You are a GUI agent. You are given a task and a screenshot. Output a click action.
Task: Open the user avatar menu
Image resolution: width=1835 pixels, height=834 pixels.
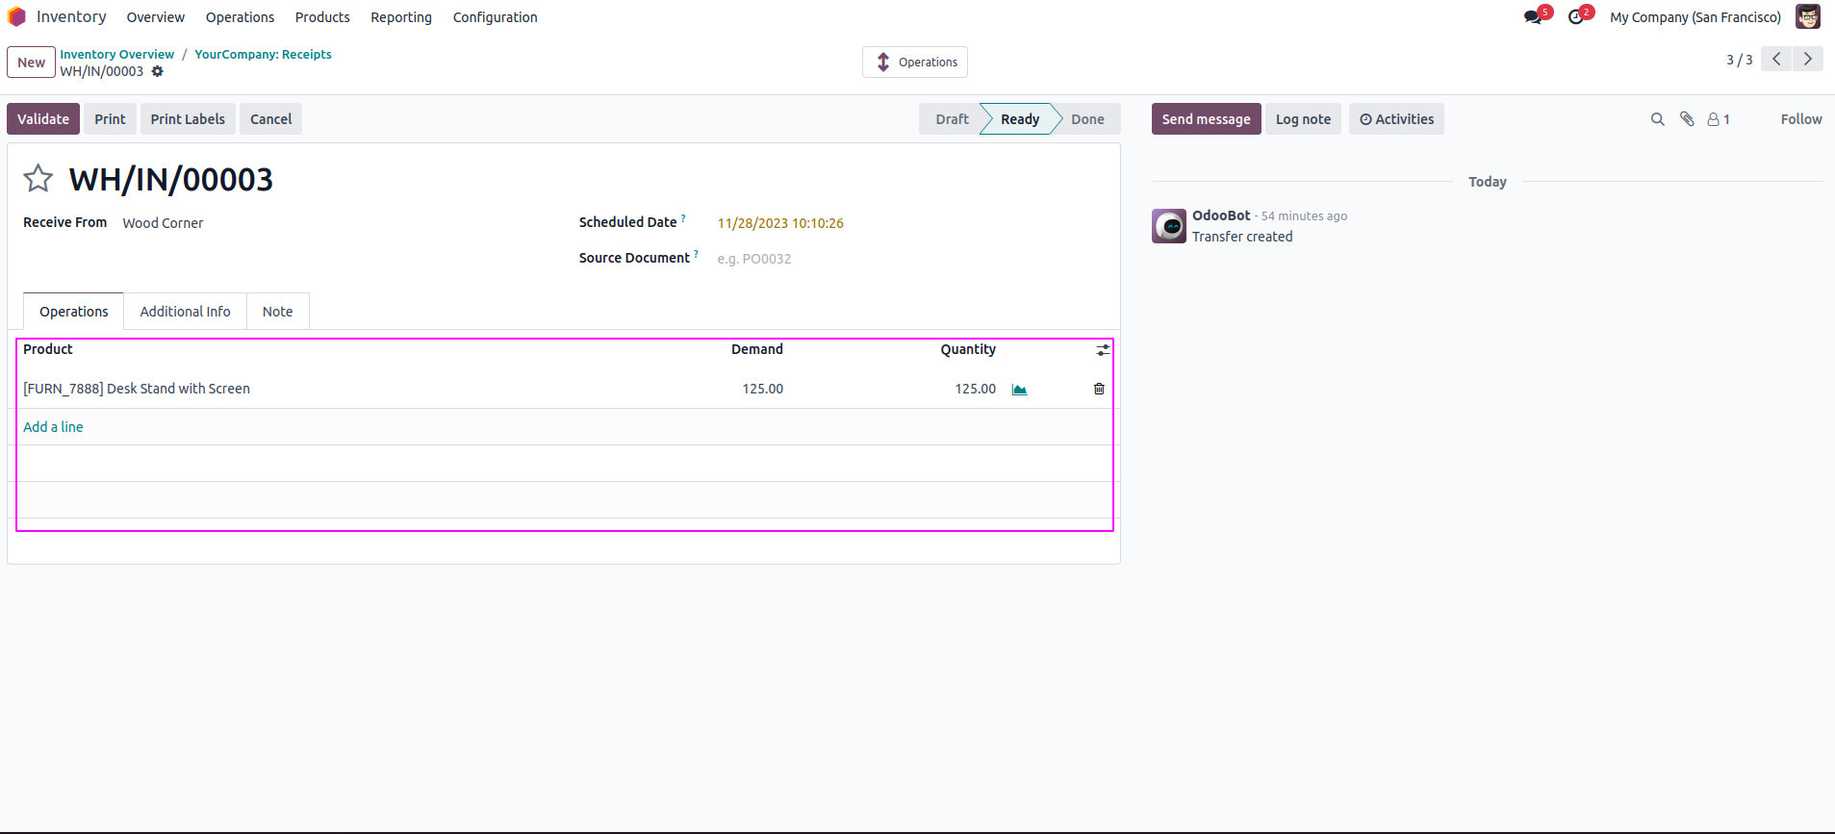tap(1808, 16)
